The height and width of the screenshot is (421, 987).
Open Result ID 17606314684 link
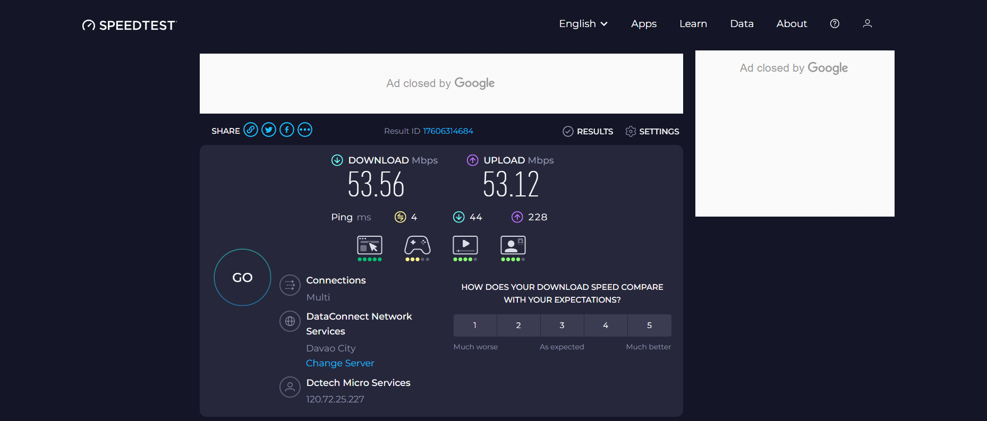pos(448,131)
